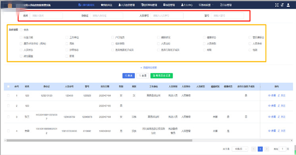This screenshot has width=296, height=155.
Task: Click the ID cell 123213123 in row 1
Action: pos(47,96)
